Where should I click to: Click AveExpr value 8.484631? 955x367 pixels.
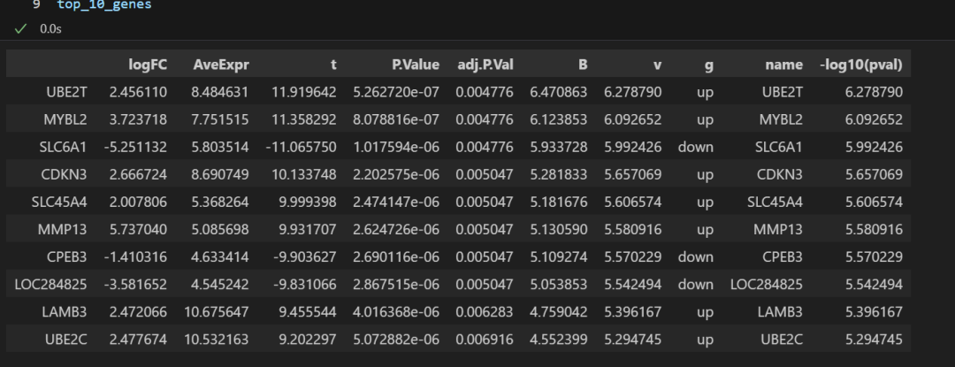tap(220, 92)
